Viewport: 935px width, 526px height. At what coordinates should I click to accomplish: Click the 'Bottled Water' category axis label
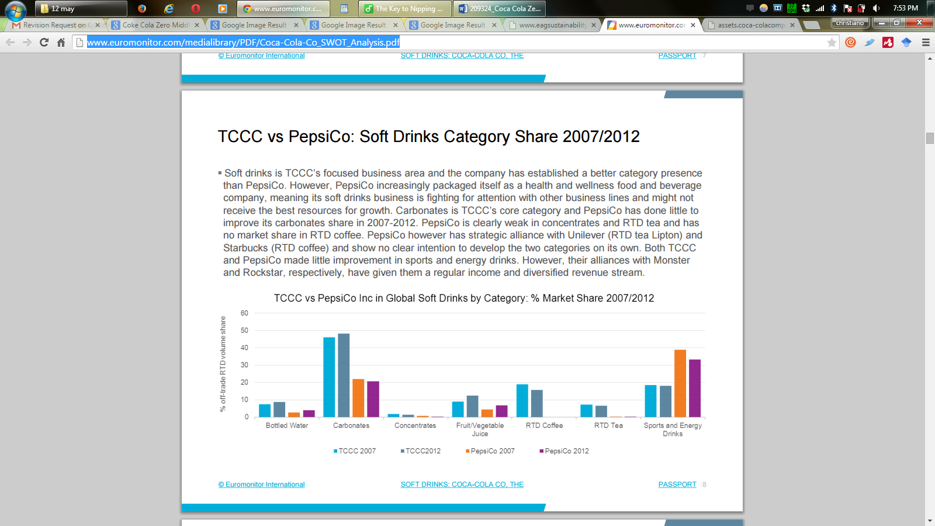(x=287, y=425)
